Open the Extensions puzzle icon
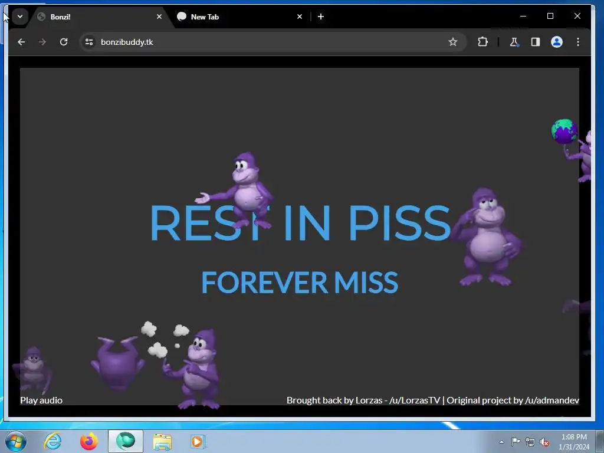Viewport: 604px width, 453px height. pos(482,42)
